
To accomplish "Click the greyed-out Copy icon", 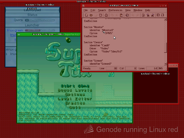I will click(x=112, y=15).
